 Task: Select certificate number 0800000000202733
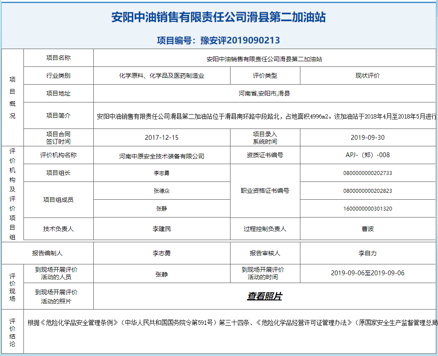[368, 173]
